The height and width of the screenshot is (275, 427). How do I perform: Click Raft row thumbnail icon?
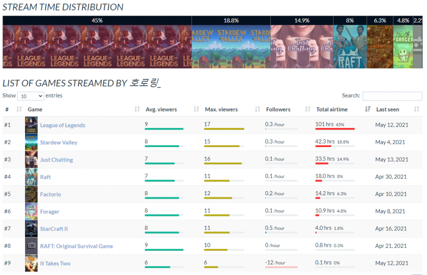(31, 177)
